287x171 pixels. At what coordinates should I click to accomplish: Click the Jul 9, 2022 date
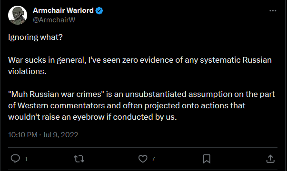click(60, 135)
